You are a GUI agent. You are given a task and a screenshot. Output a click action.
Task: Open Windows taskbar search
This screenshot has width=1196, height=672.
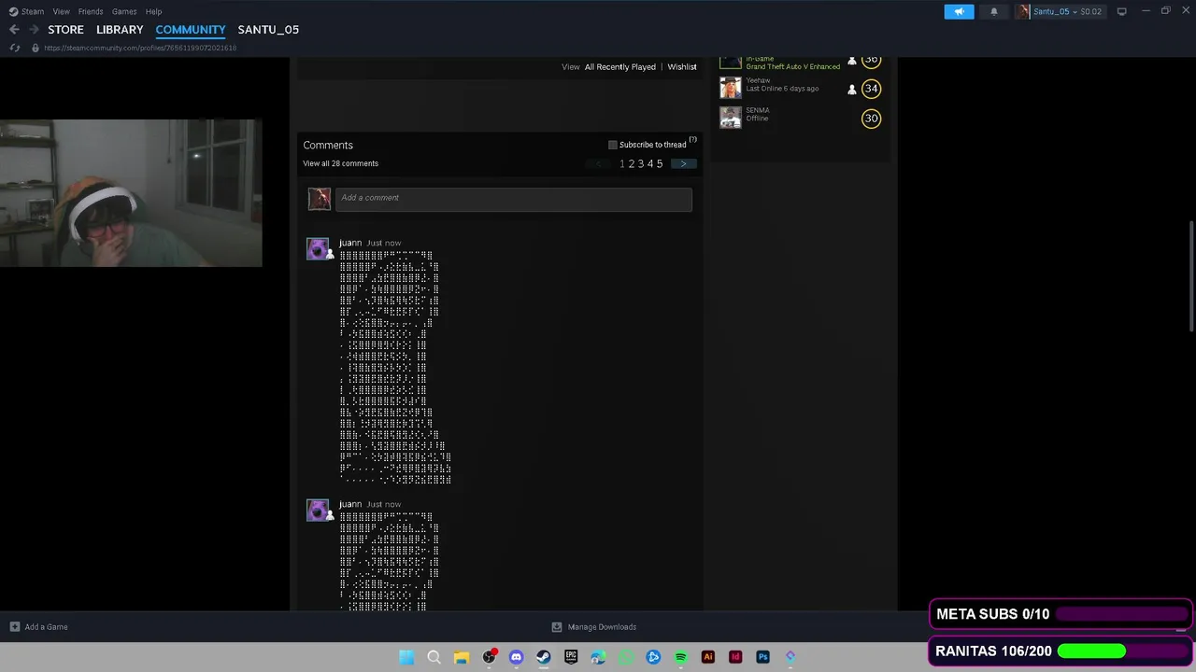(x=434, y=657)
